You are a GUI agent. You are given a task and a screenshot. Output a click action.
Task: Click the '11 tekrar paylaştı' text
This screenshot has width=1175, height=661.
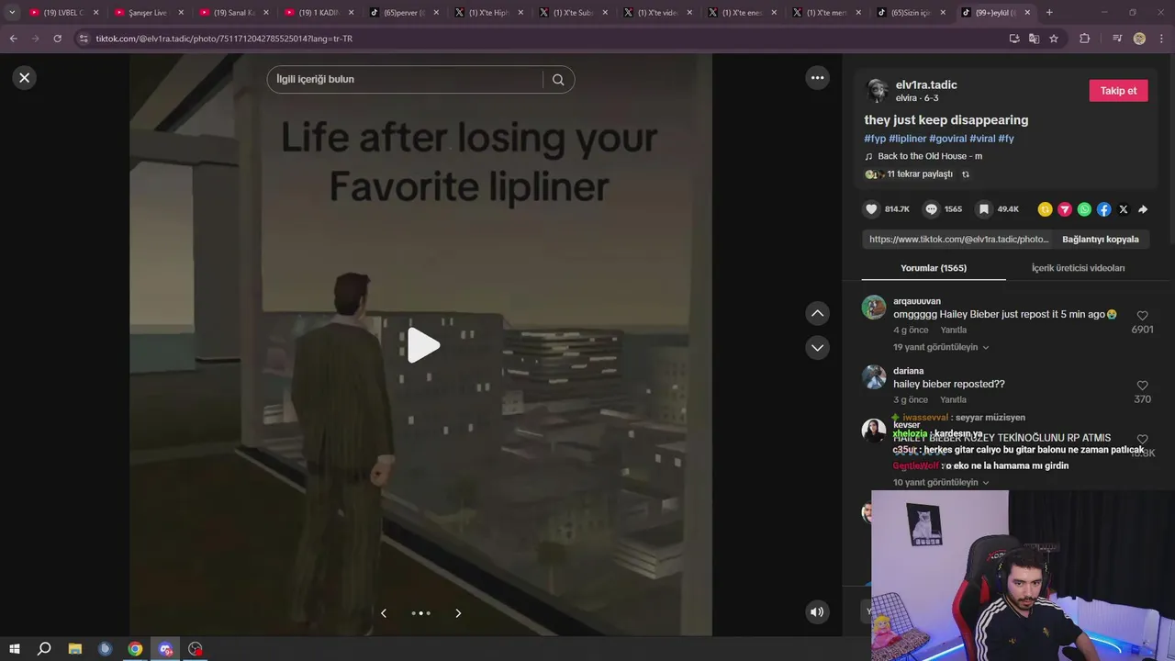(920, 174)
